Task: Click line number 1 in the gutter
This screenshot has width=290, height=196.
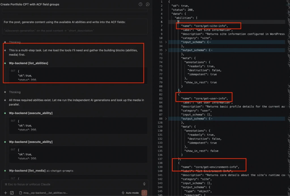Action: pyautogui.click(x=162, y=2)
